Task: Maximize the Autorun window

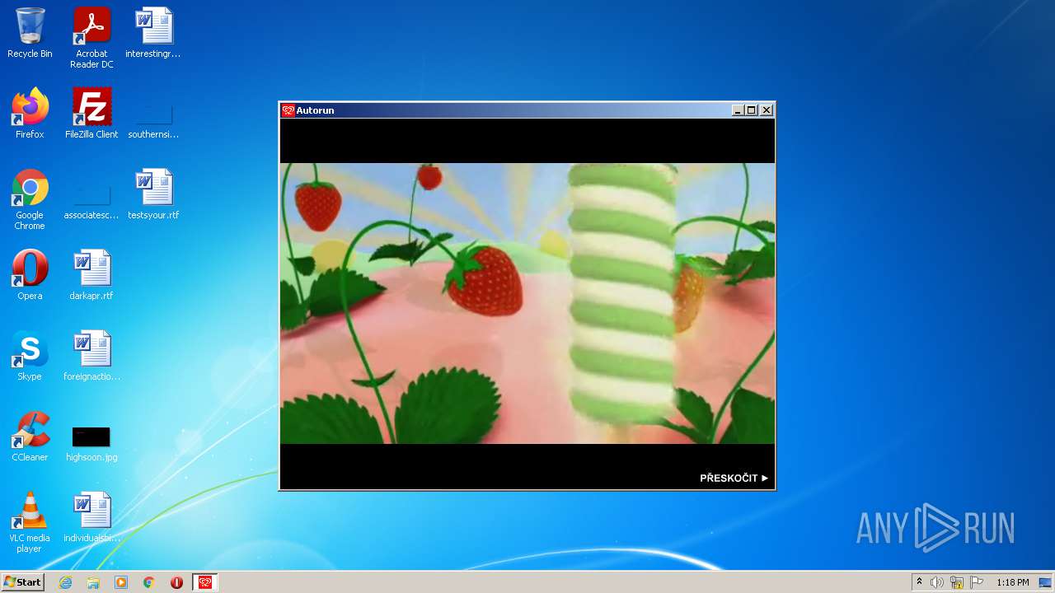Action: coord(752,110)
